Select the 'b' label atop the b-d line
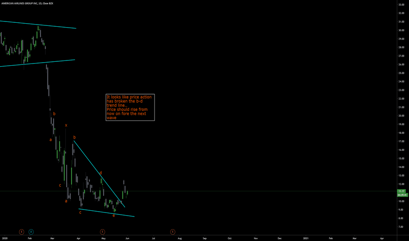The width and height of the screenshot is (409, 241). (x=74, y=137)
